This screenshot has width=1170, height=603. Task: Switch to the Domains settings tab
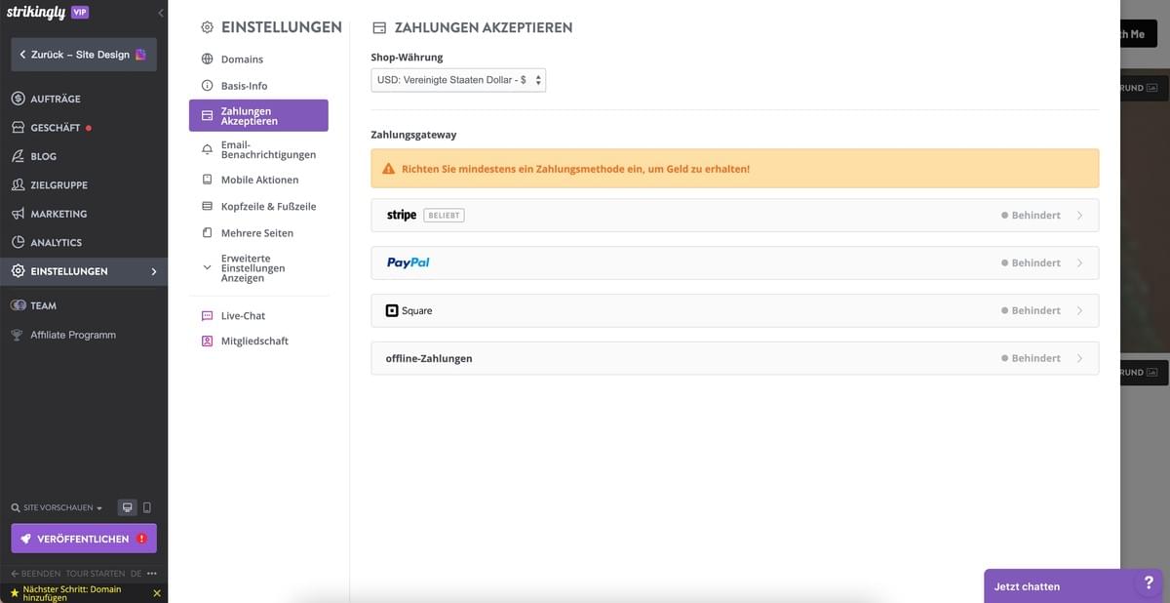pos(242,59)
